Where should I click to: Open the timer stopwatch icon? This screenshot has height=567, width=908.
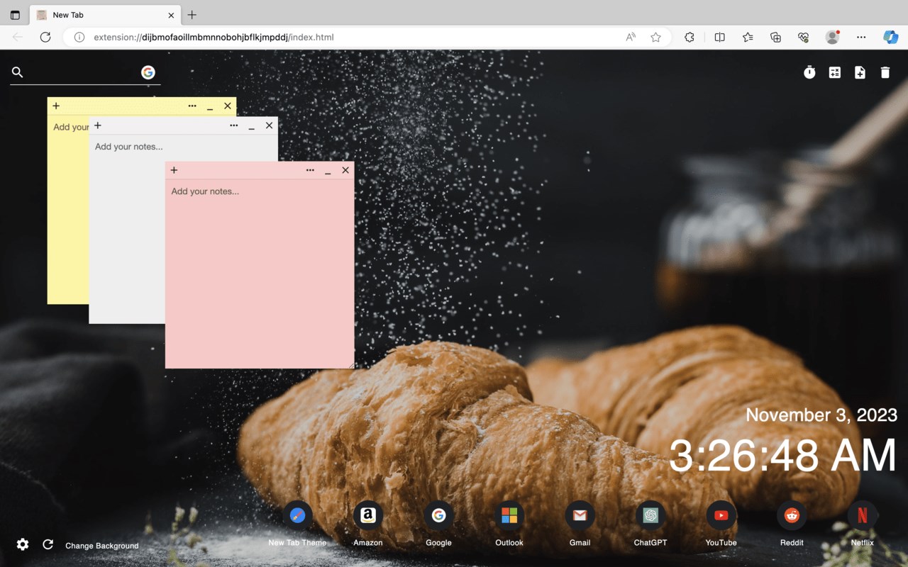(x=809, y=72)
